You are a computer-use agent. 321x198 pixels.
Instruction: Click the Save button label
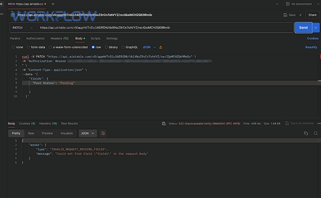click(x=292, y=15)
